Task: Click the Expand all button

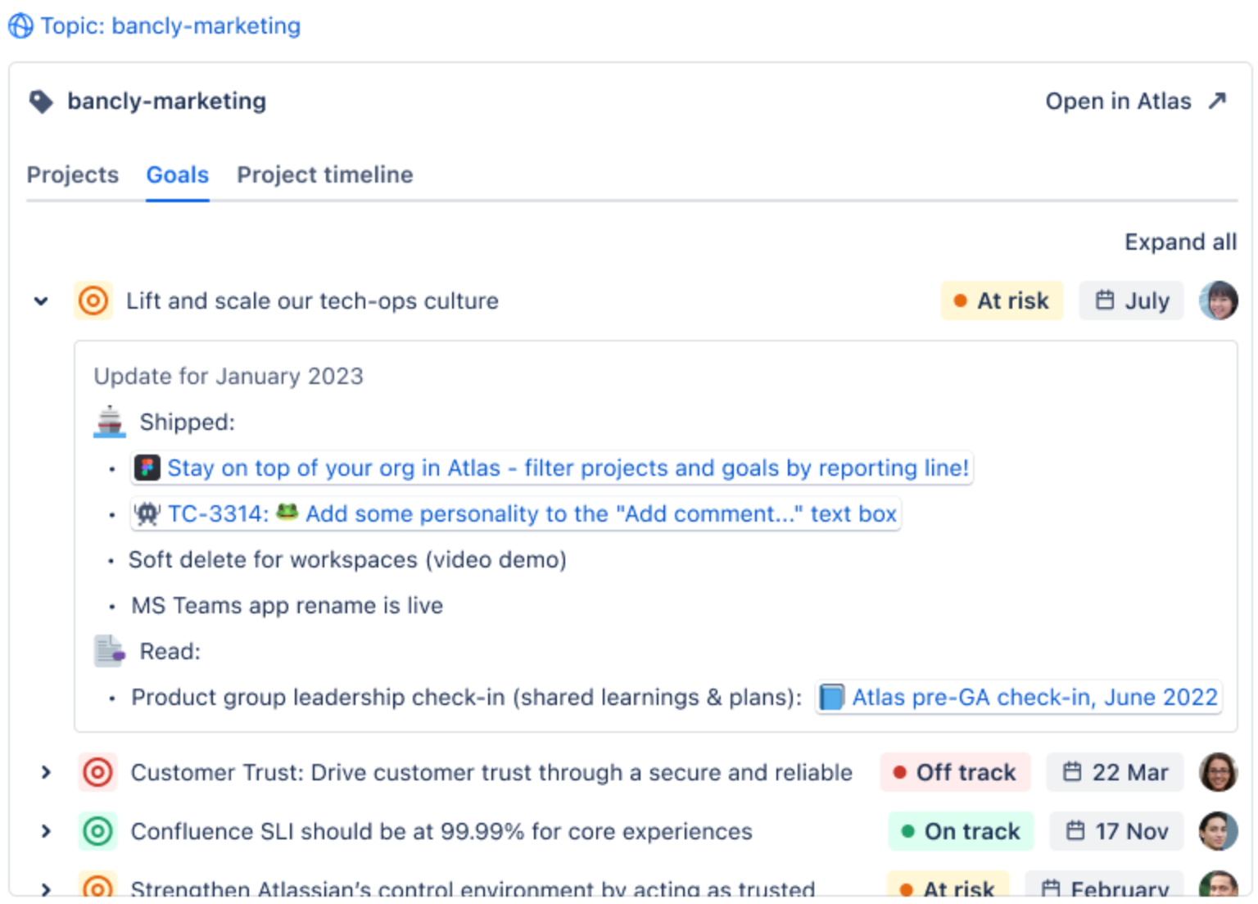Action: 1180,242
